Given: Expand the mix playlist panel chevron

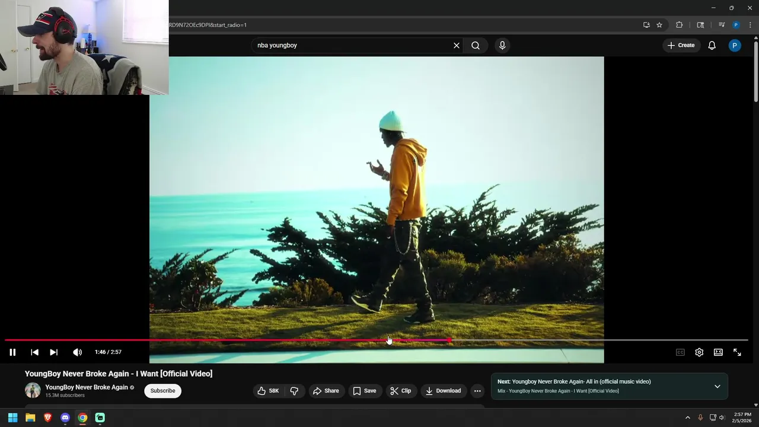Looking at the screenshot, I should tap(717, 387).
